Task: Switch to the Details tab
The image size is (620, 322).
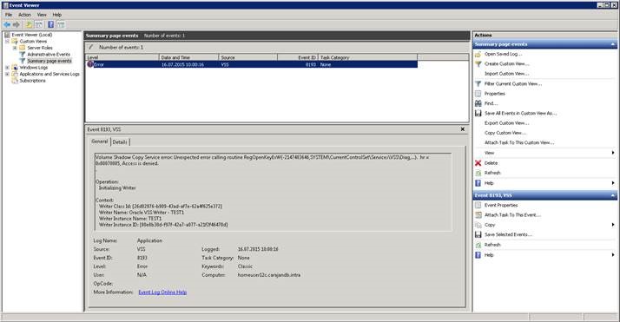Action: (120, 141)
